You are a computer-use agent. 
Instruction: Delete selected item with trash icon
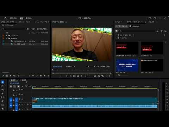click(x=48, y=76)
